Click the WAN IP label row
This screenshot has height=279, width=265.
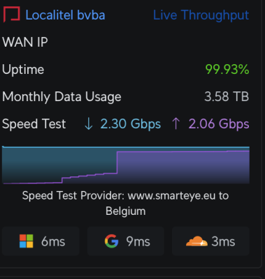point(126,42)
